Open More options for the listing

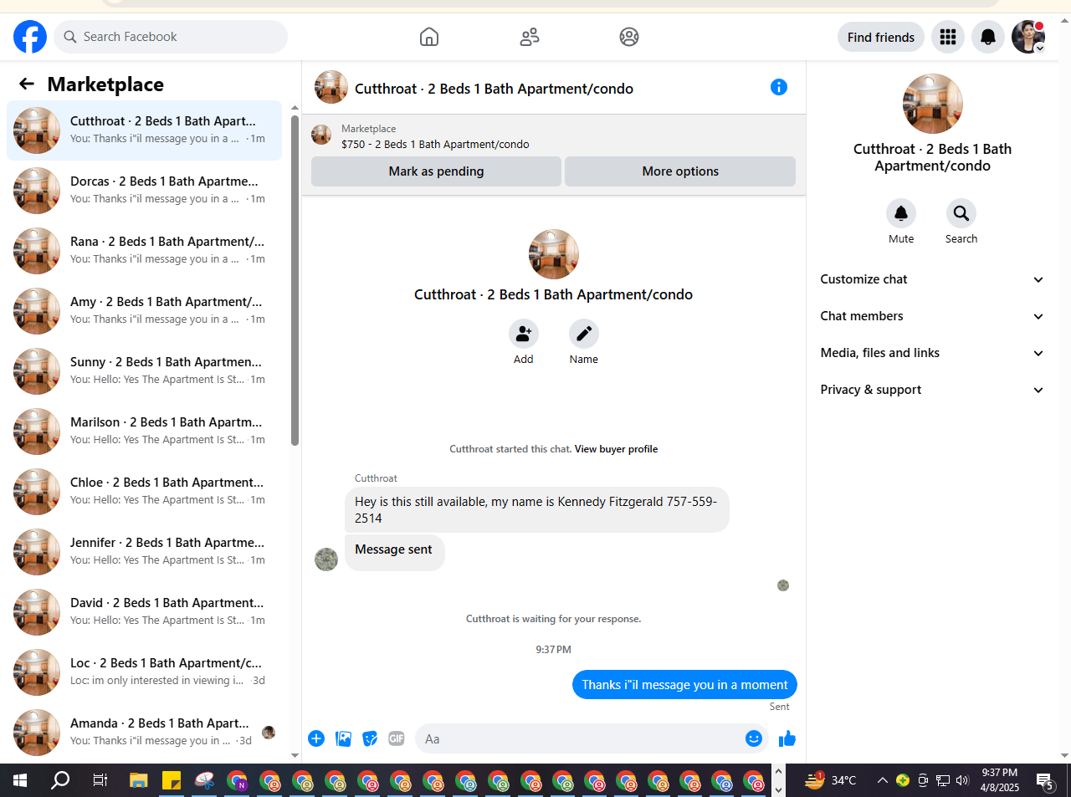tap(680, 171)
